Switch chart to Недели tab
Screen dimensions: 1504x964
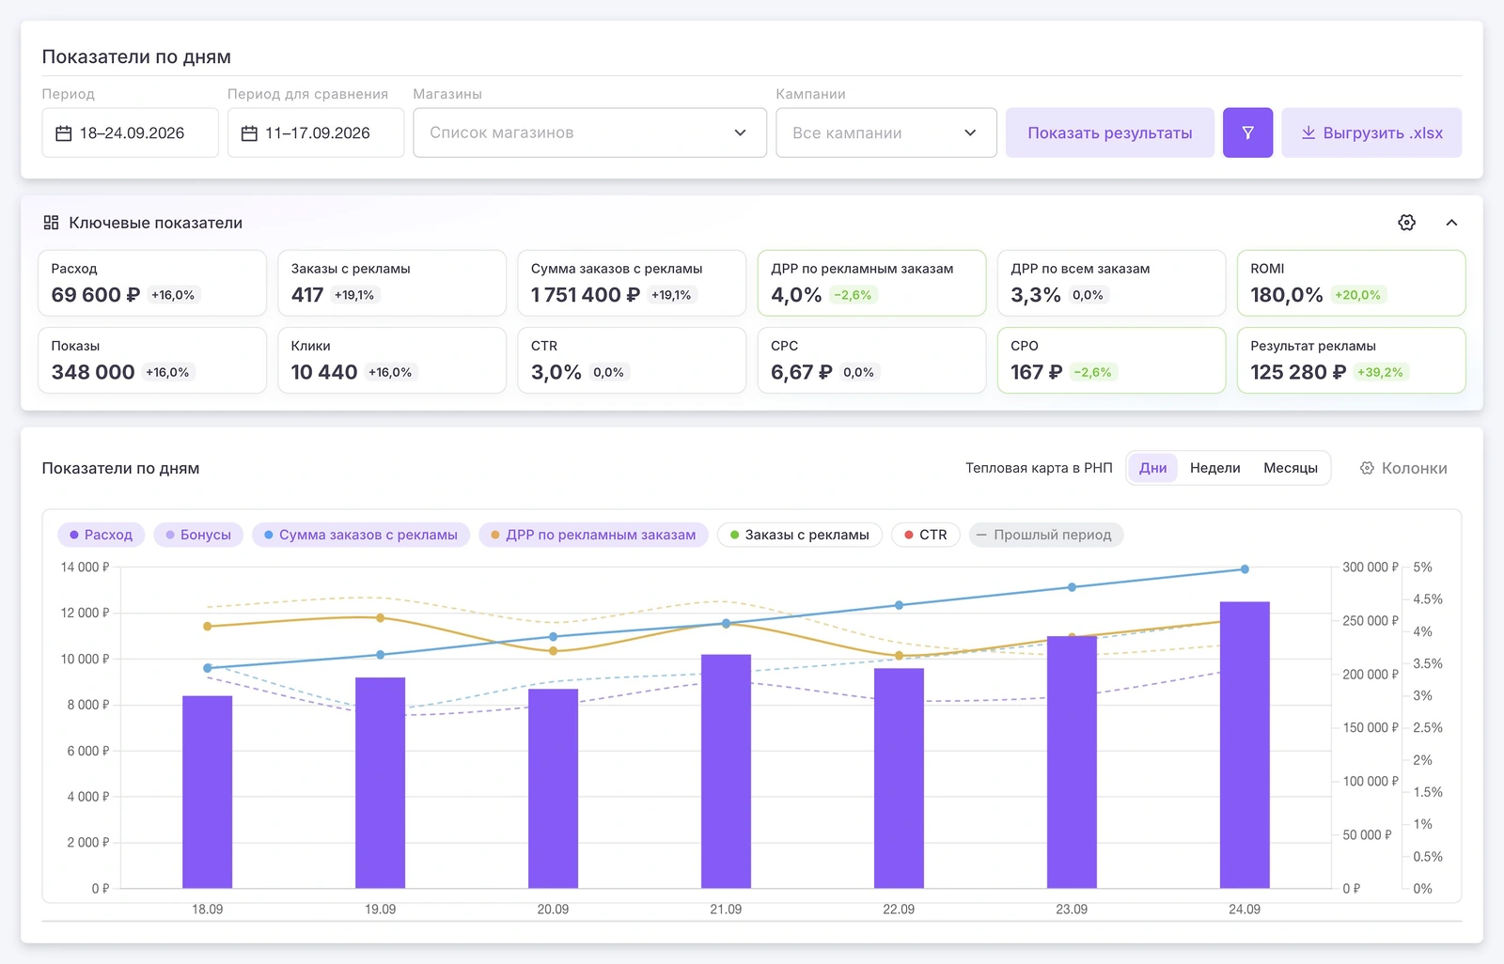point(1214,468)
